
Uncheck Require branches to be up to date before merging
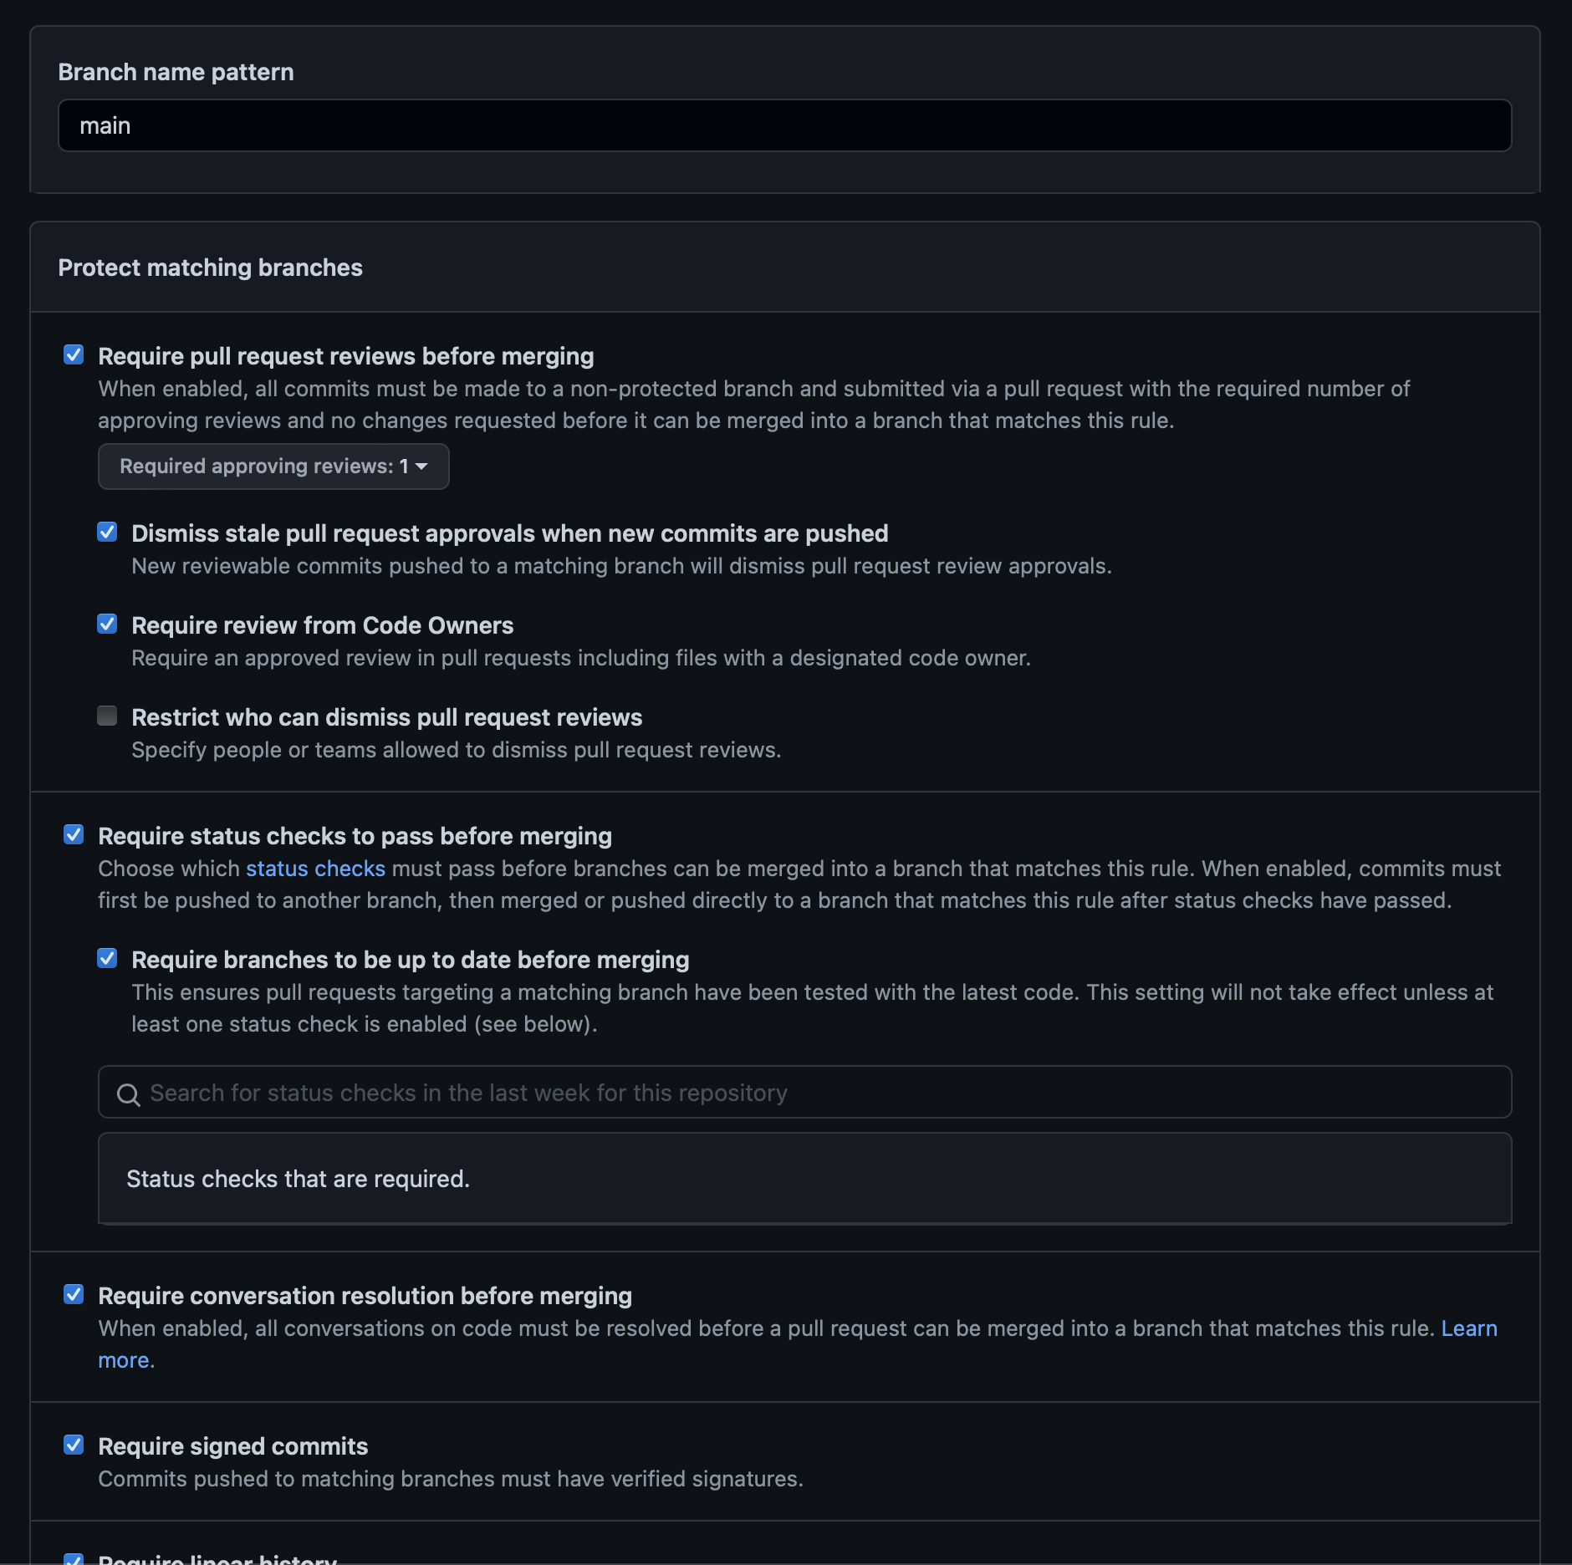click(107, 959)
